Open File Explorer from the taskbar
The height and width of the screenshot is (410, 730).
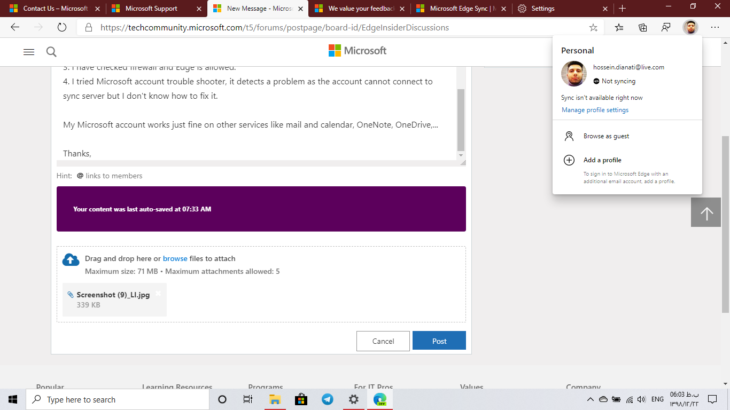(x=275, y=399)
